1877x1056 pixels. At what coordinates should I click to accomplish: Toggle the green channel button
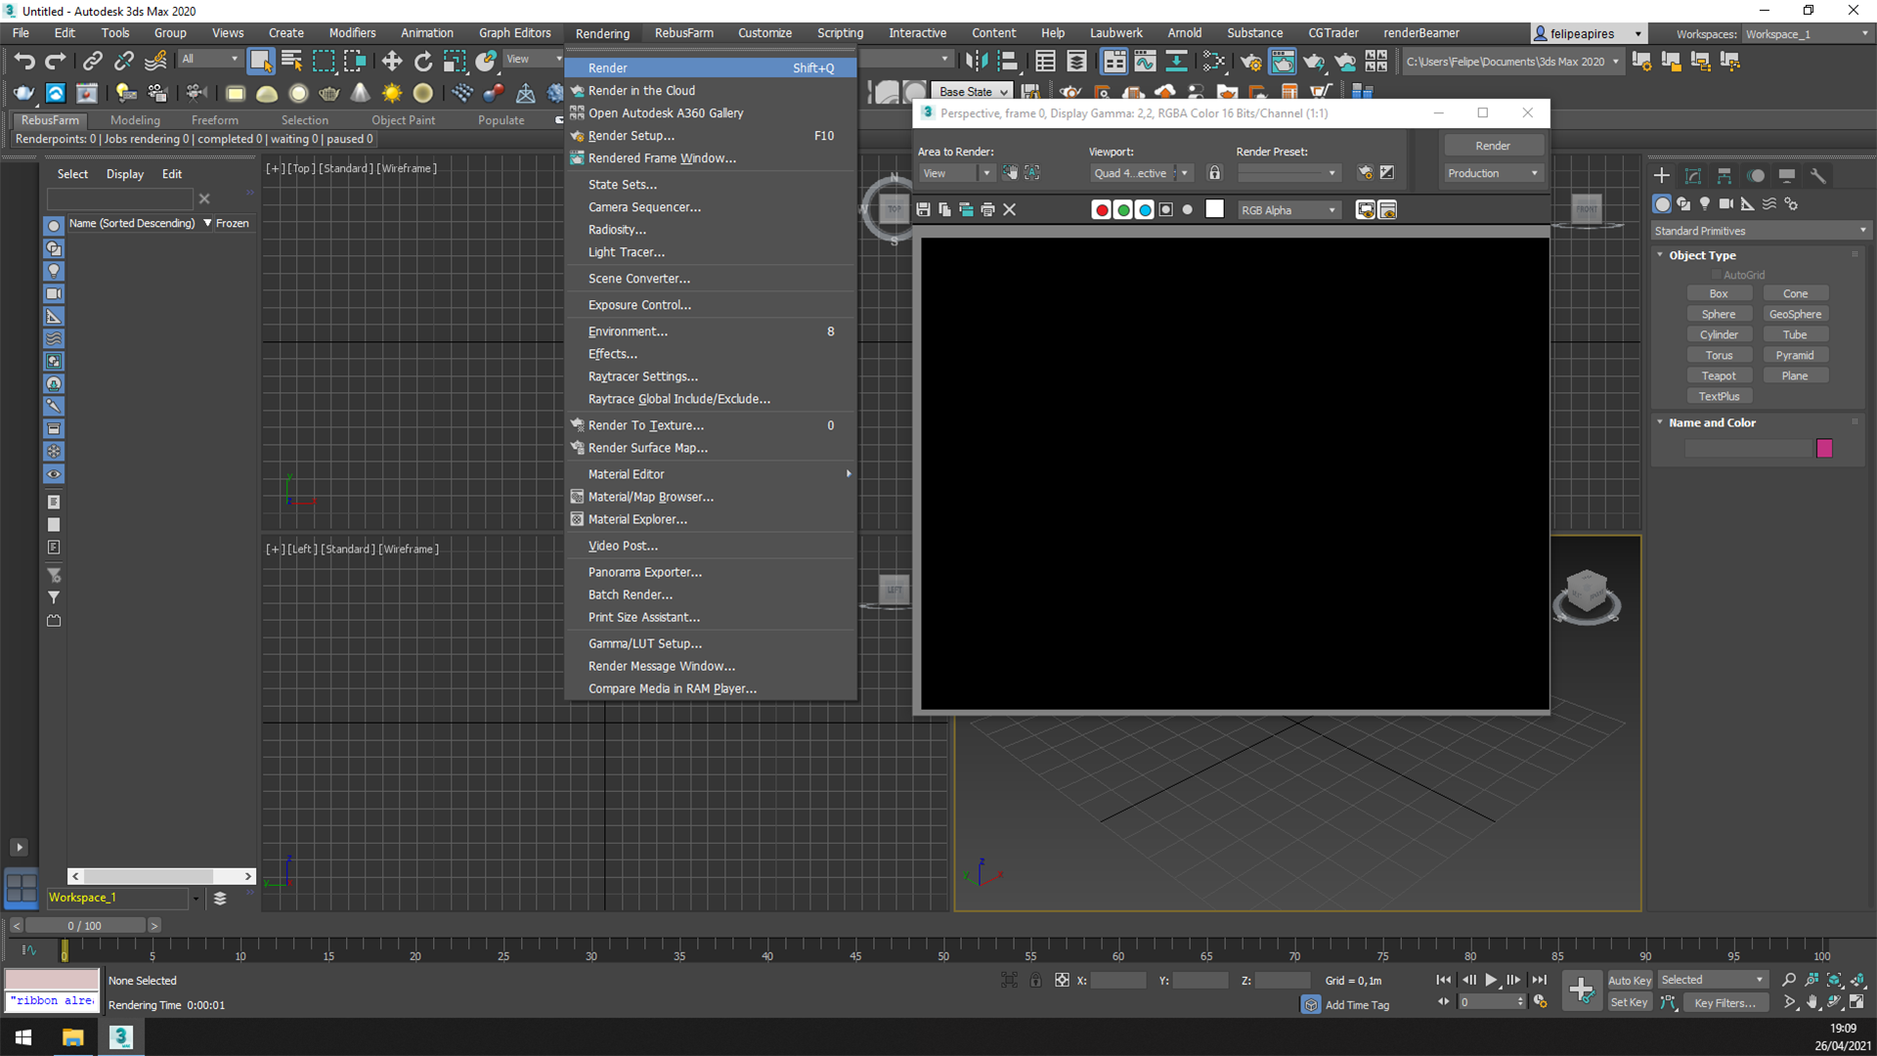(x=1123, y=209)
